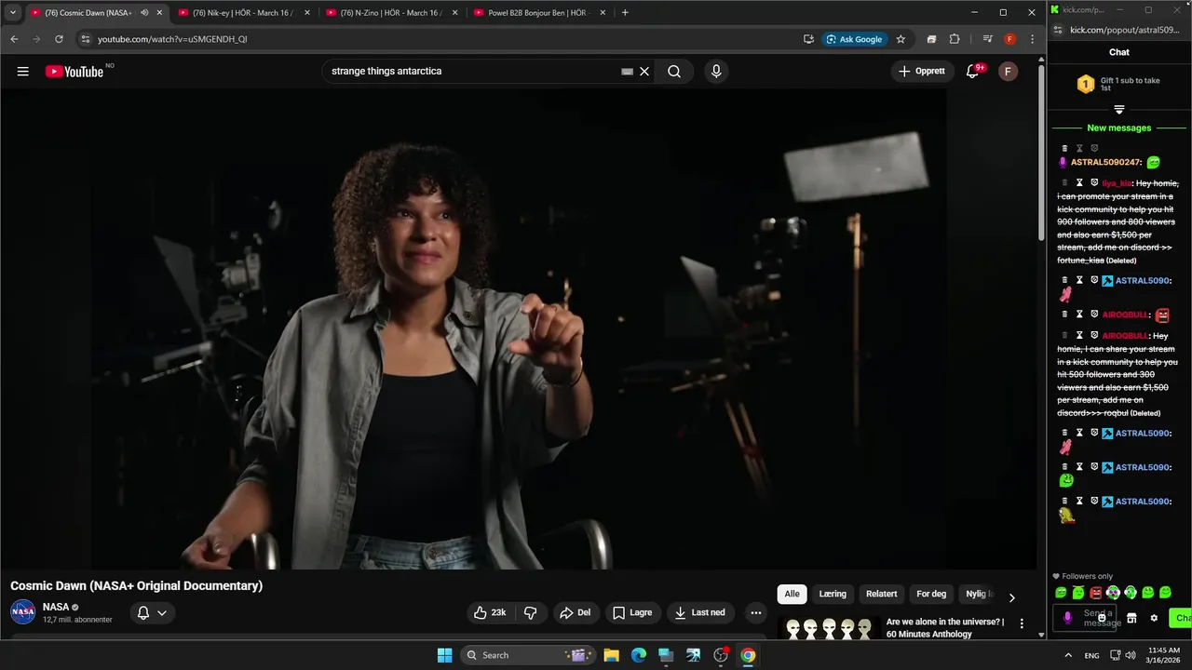Image resolution: width=1192 pixels, height=670 pixels.
Task: Open options menu for 'Are we alone' video
Action: tap(1022, 623)
